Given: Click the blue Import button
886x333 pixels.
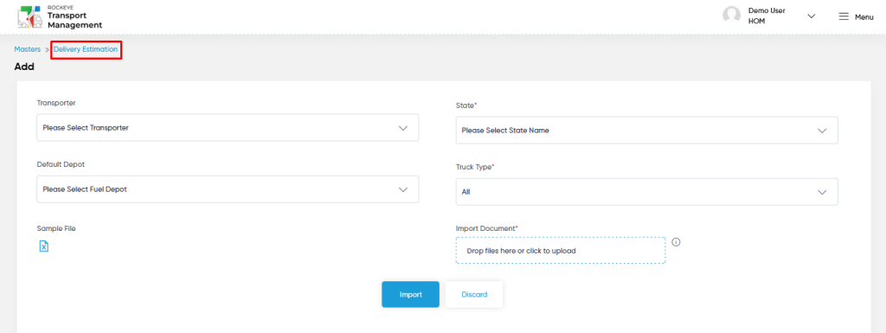Looking at the screenshot, I should tap(410, 295).
